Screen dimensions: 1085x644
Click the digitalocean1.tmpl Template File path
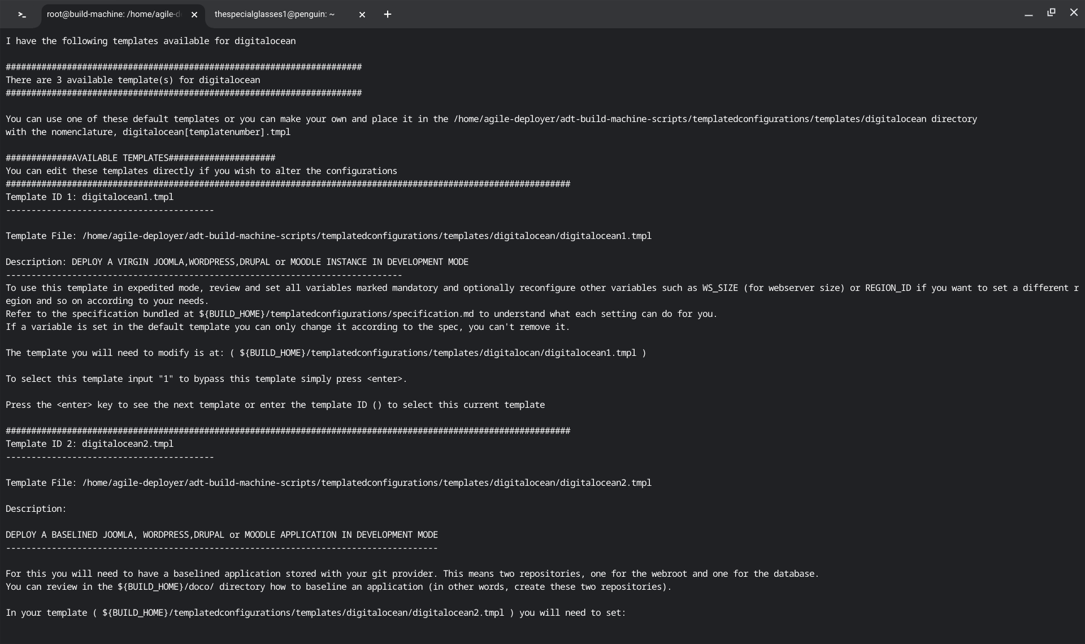click(366, 236)
